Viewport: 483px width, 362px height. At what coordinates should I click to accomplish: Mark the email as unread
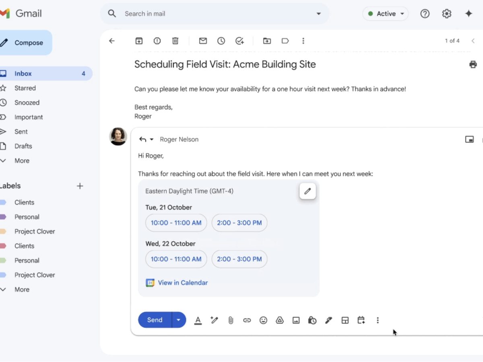click(x=203, y=41)
